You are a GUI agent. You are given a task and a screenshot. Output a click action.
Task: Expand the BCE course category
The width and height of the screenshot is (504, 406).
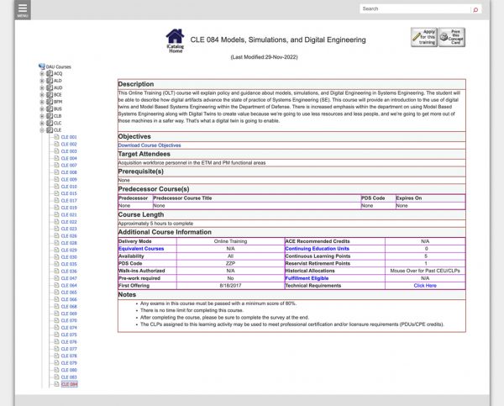pos(42,95)
